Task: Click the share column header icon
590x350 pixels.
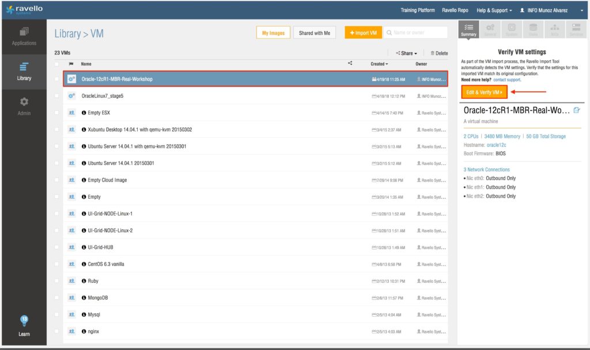Action: 350,63
